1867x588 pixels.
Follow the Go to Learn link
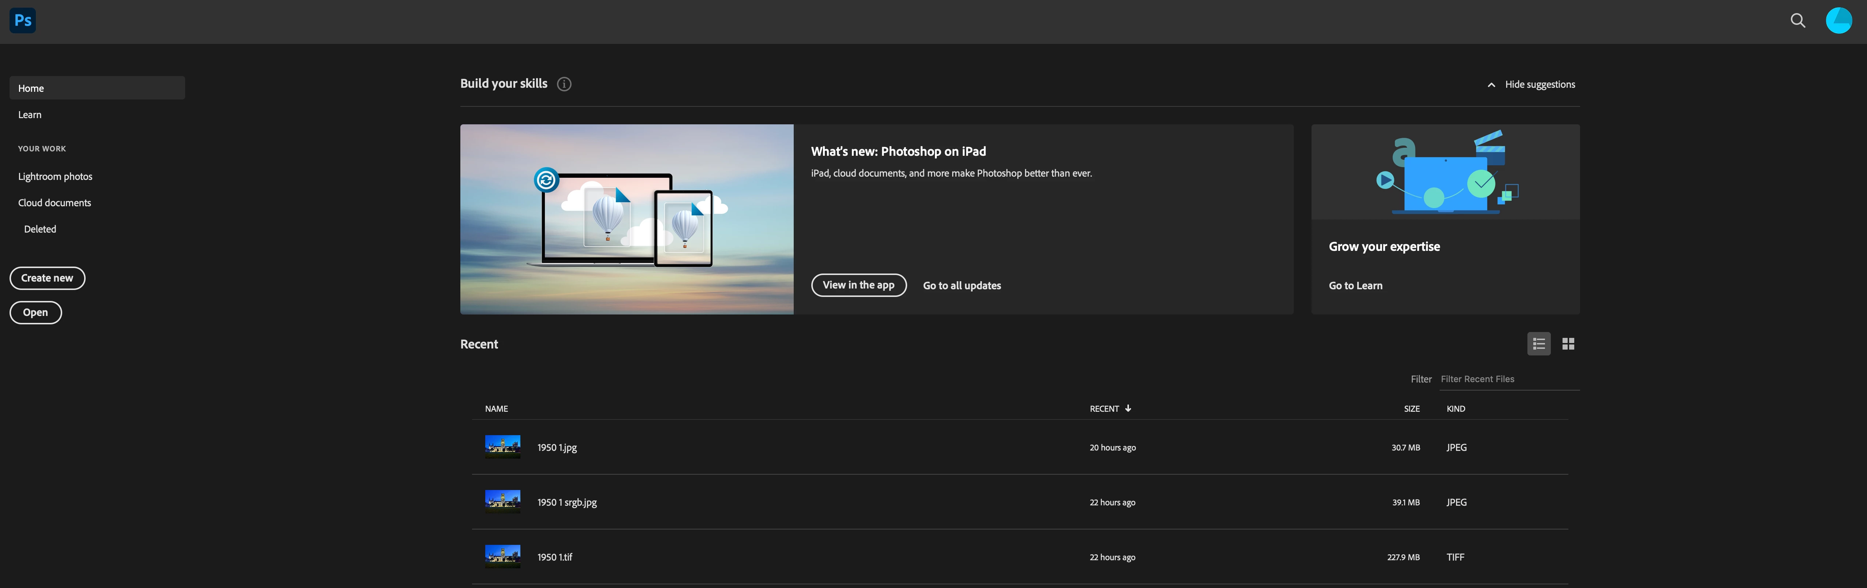point(1355,285)
